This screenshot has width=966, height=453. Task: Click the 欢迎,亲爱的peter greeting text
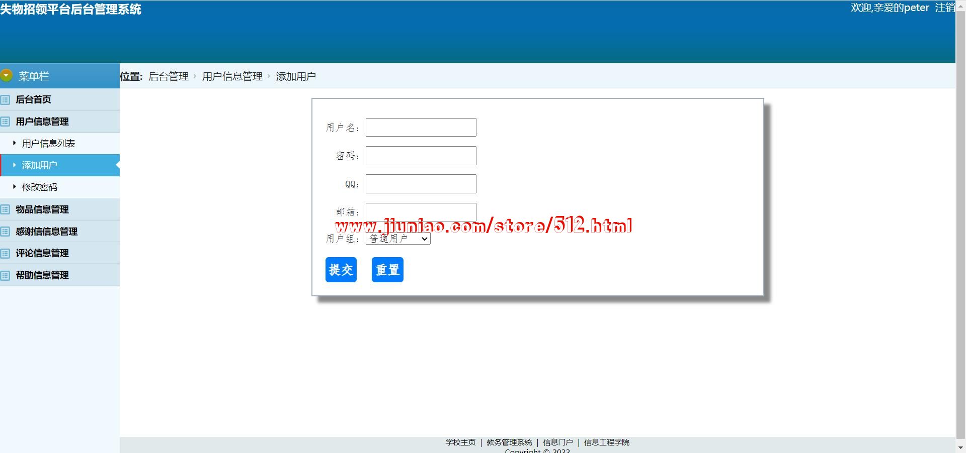point(890,8)
